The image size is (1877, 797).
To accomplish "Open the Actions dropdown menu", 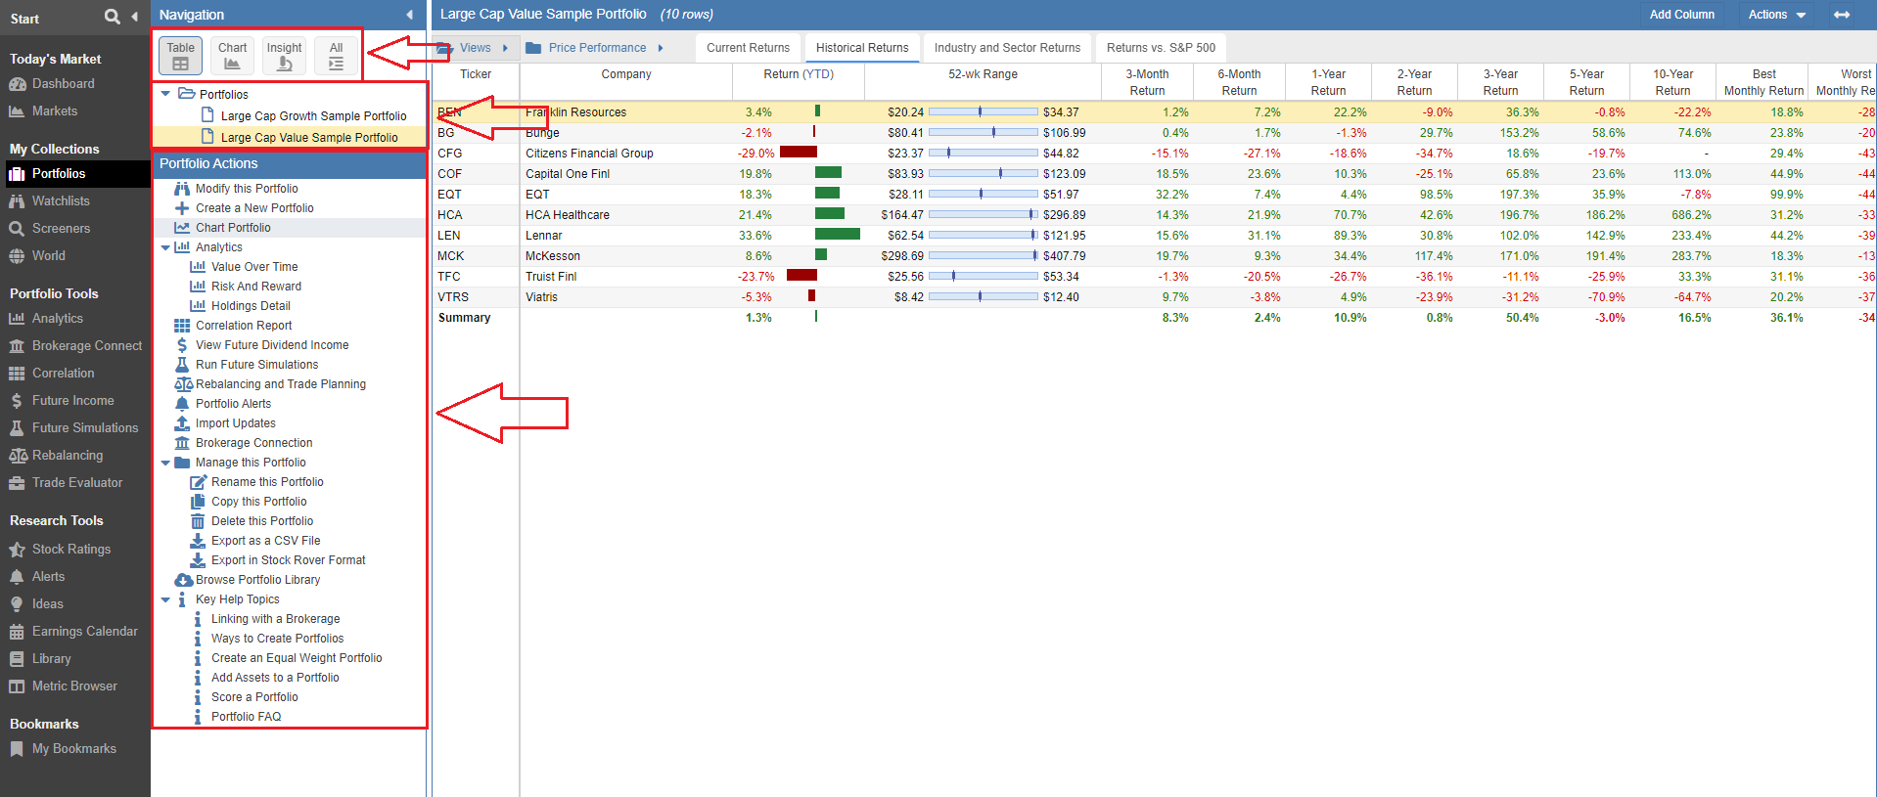I will pyautogui.click(x=1776, y=15).
